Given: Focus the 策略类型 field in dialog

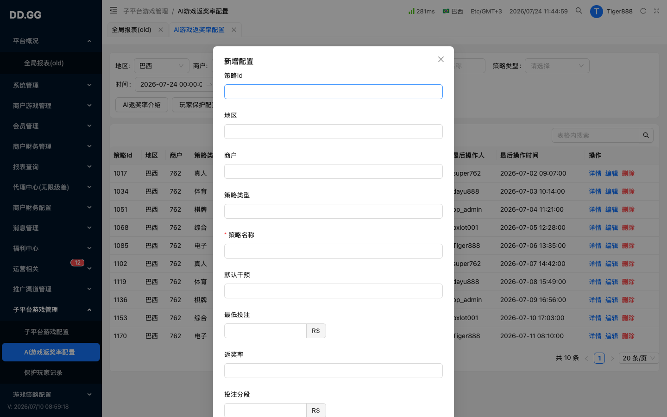Looking at the screenshot, I should coord(333,211).
